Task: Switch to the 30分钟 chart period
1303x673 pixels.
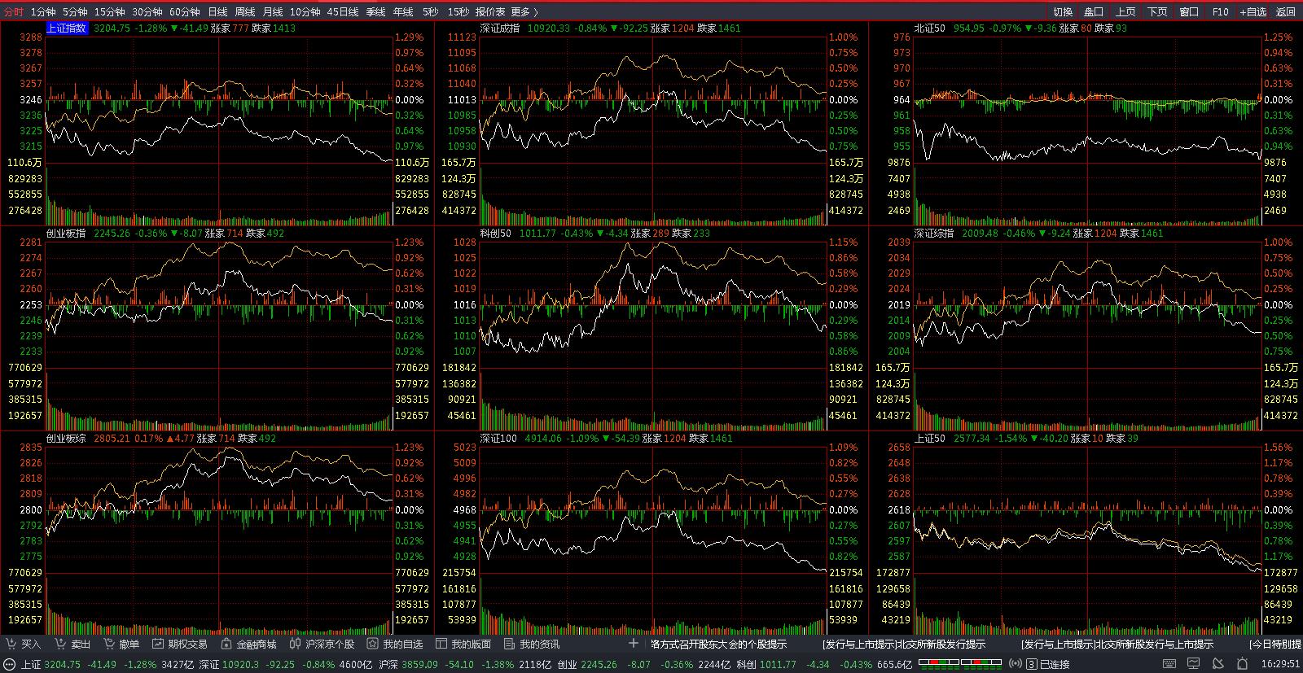Action: pos(147,12)
